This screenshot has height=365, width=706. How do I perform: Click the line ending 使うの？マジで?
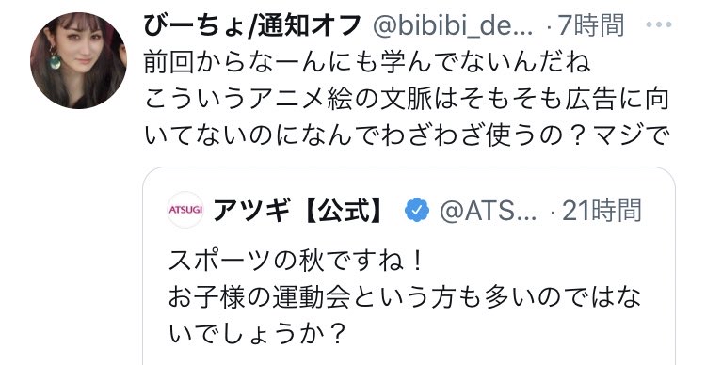click(405, 135)
